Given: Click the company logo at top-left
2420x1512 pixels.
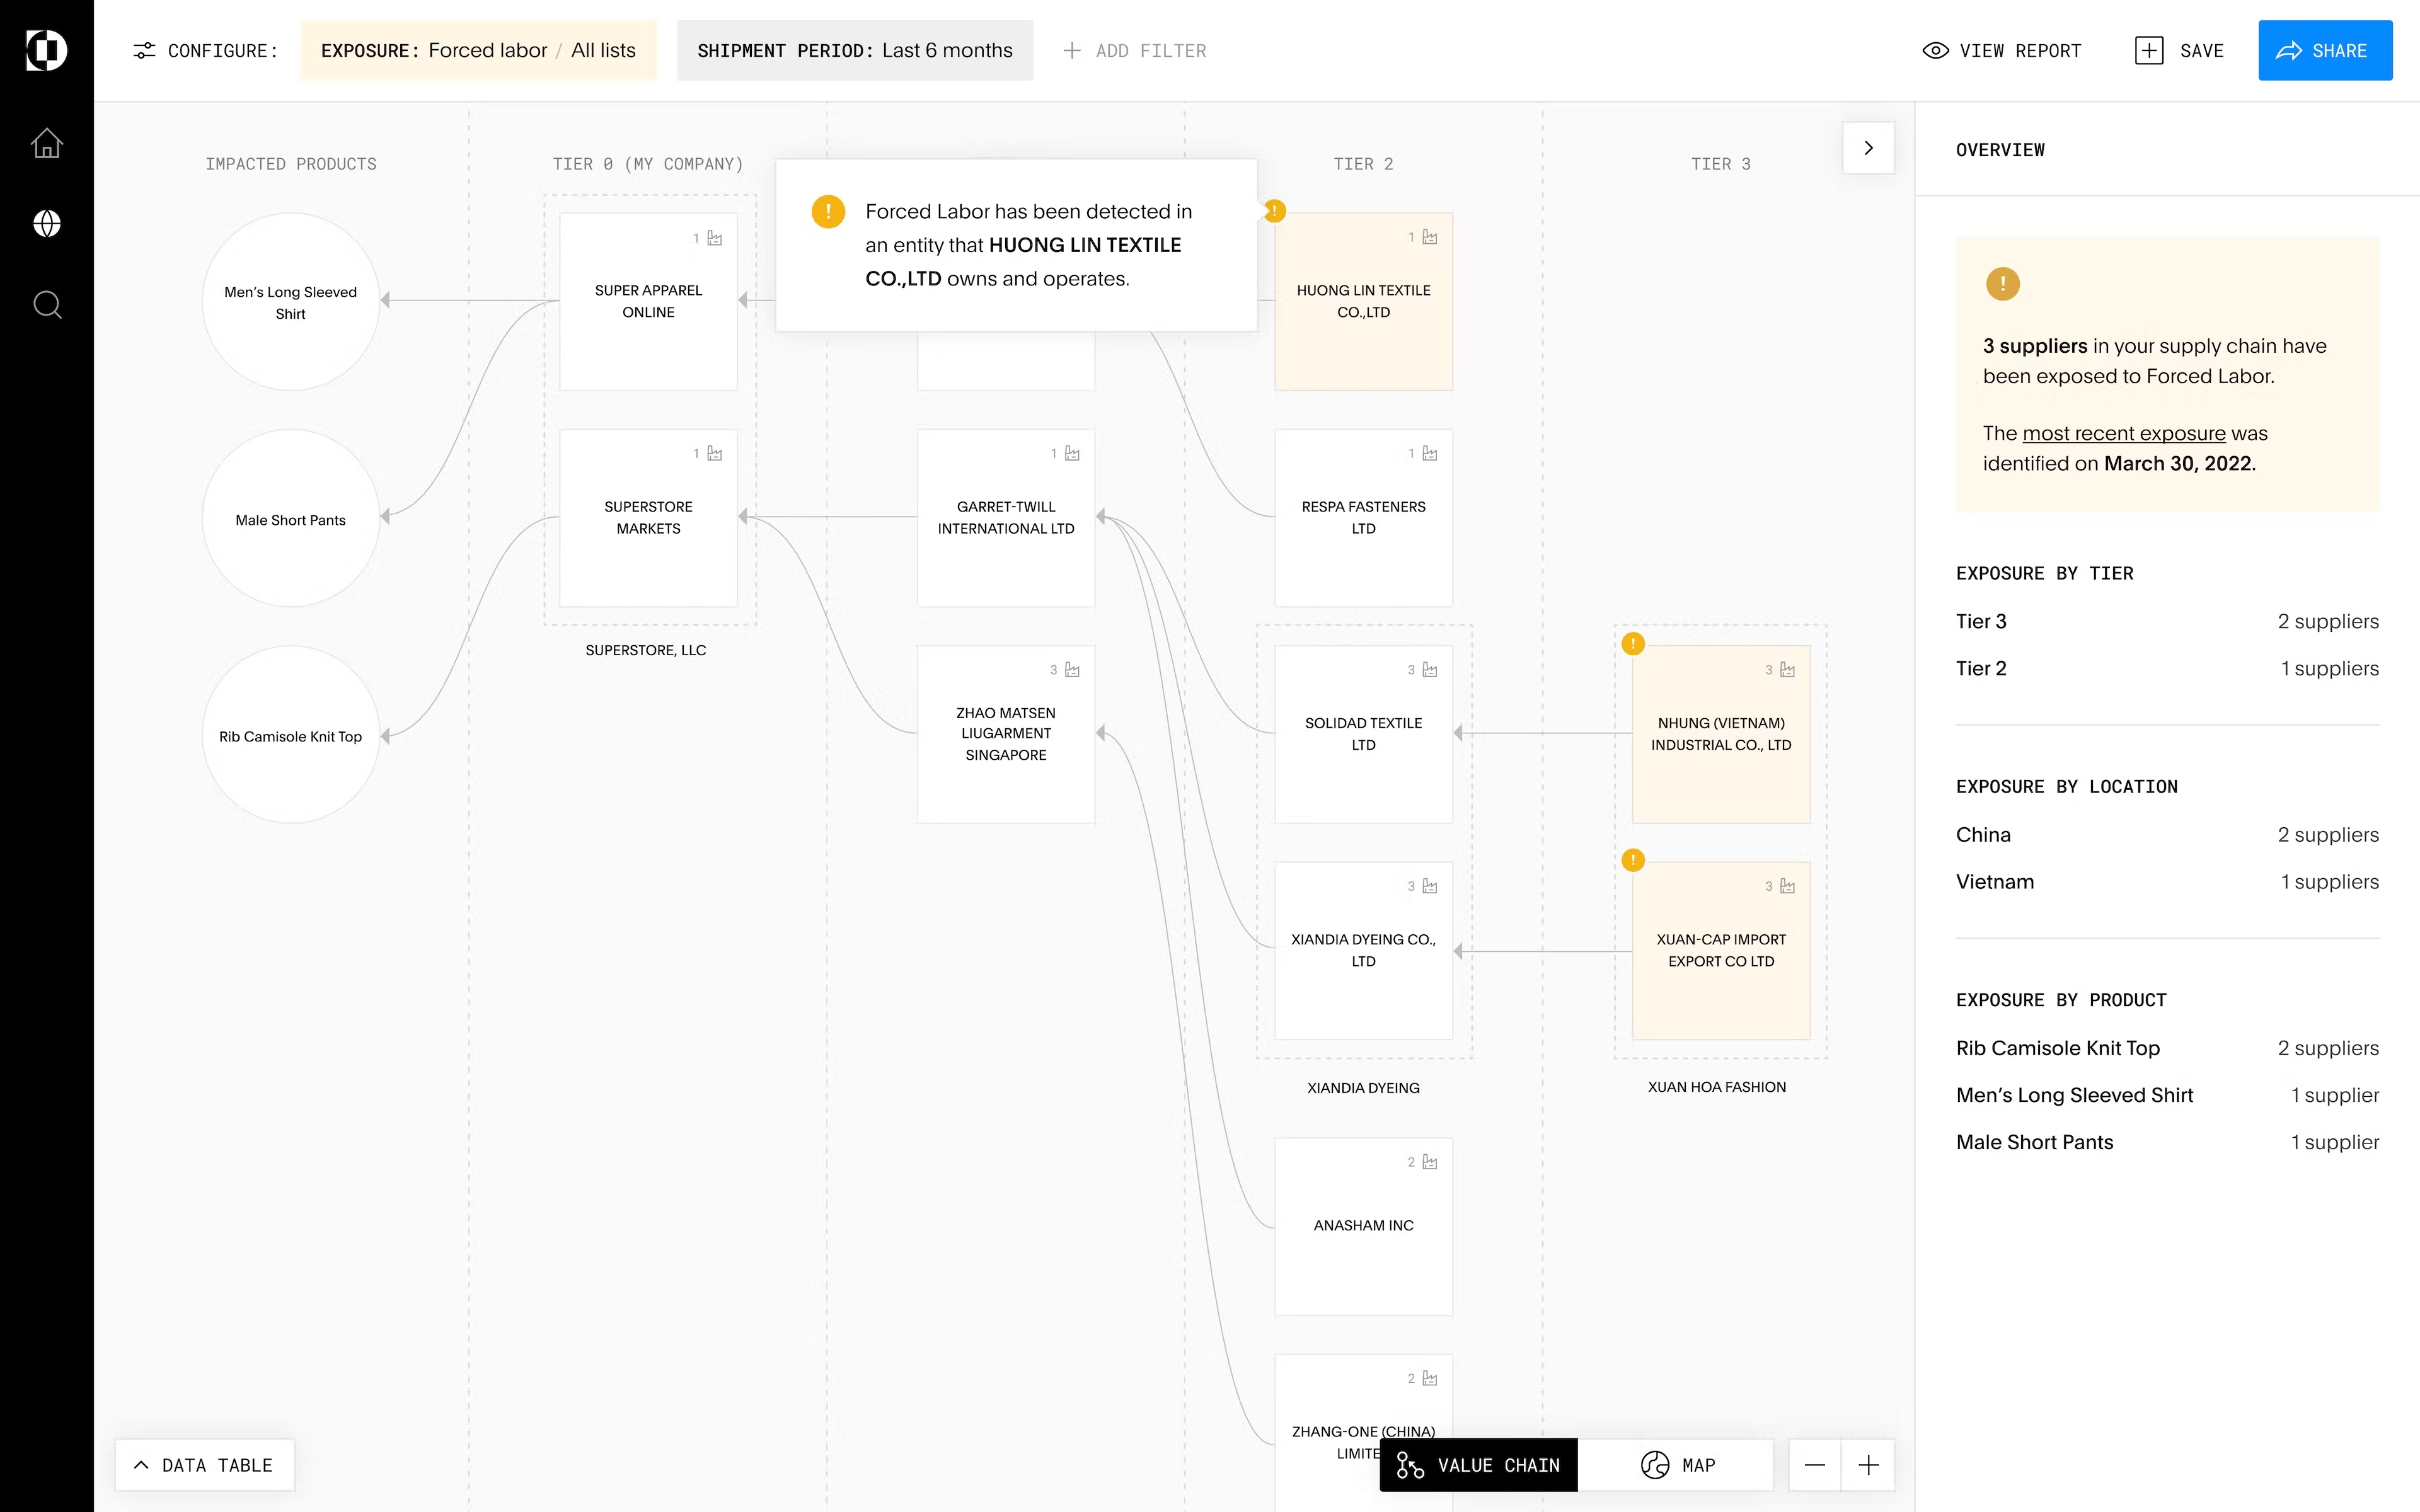Looking at the screenshot, I should pos(46,50).
